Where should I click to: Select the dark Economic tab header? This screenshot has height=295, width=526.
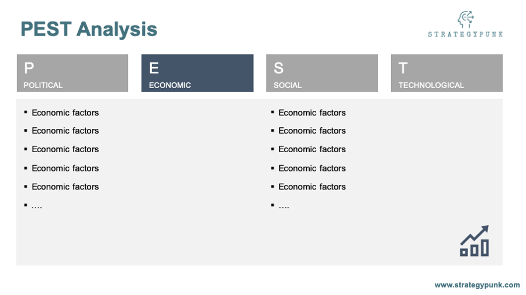[x=198, y=73]
